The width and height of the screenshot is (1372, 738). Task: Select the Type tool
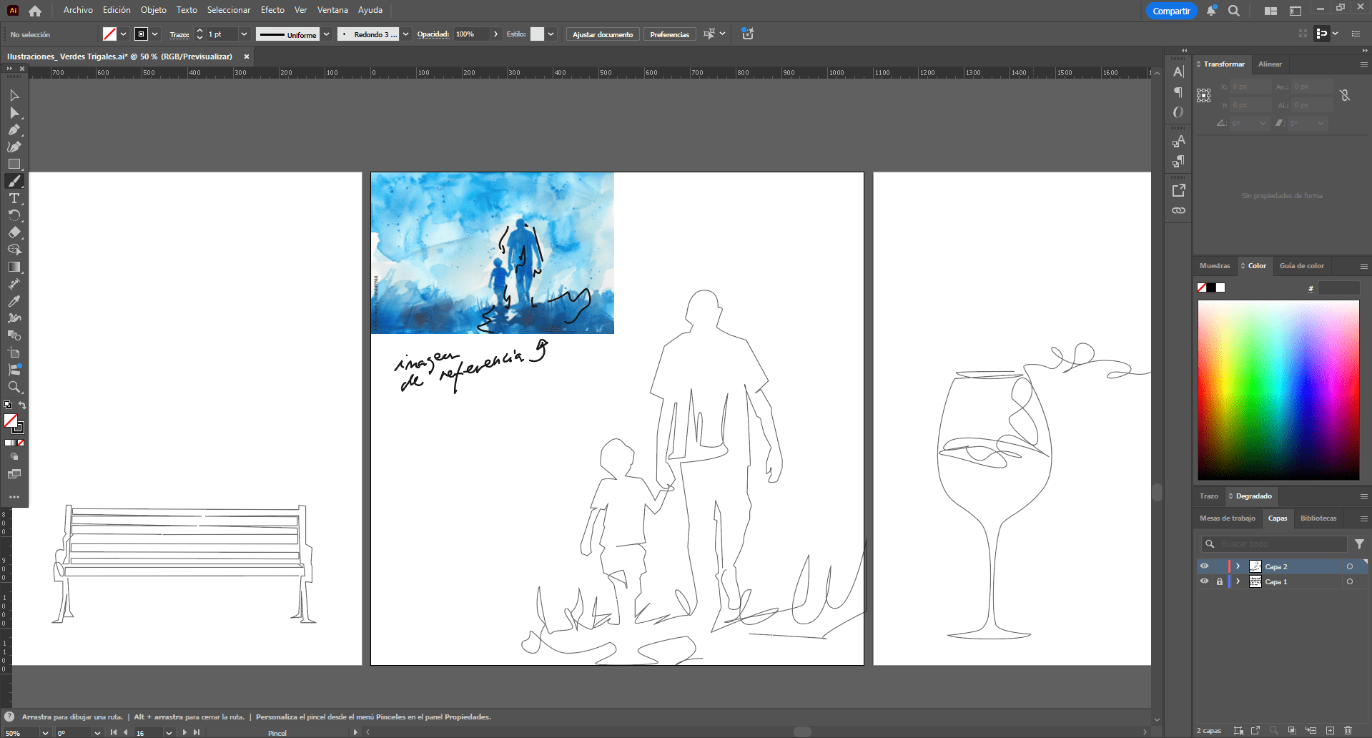14,198
